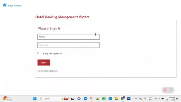This screenshot has width=181, height=102.
Task: Click the volume speaker tray icon
Action: coord(159,99)
